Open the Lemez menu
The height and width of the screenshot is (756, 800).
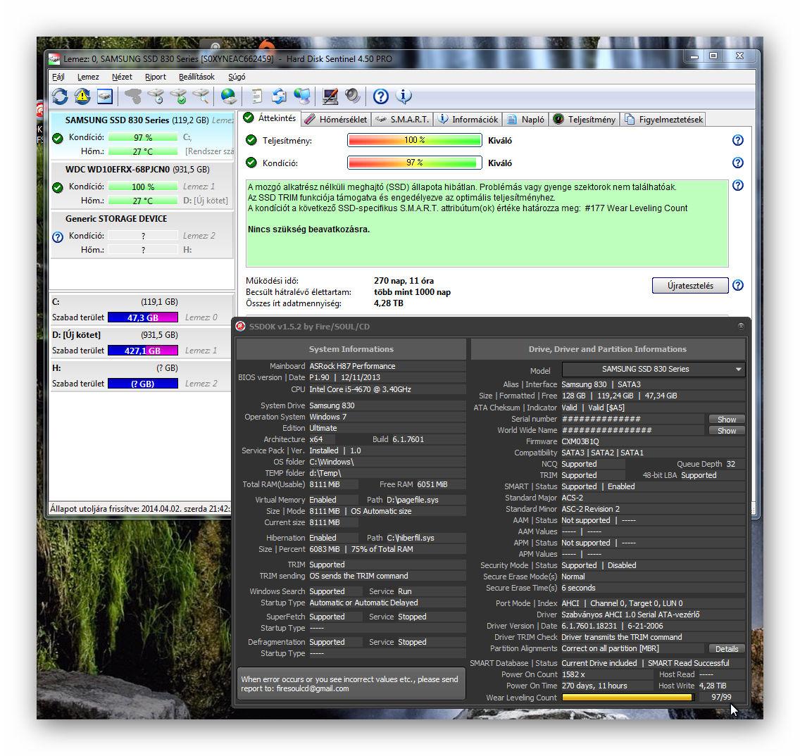[x=88, y=77]
